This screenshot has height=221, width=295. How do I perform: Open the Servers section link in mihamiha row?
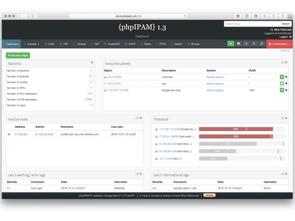coord(215,77)
